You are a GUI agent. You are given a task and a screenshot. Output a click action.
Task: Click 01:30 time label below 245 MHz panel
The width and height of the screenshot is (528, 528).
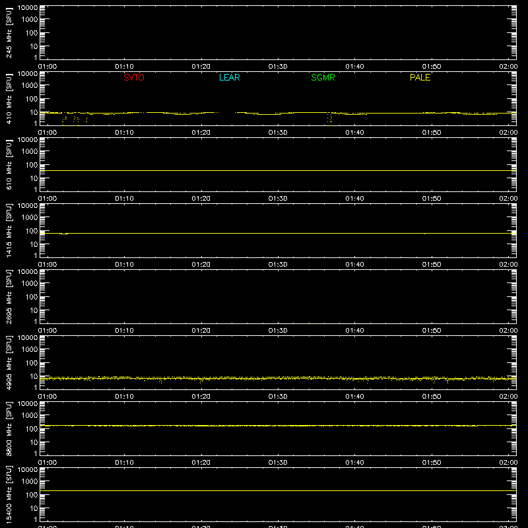coord(278,67)
